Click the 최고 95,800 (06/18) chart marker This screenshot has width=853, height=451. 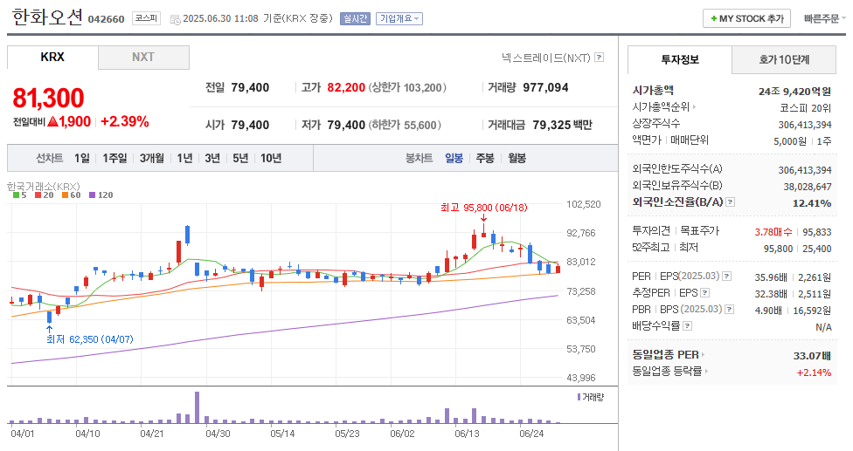(x=483, y=208)
